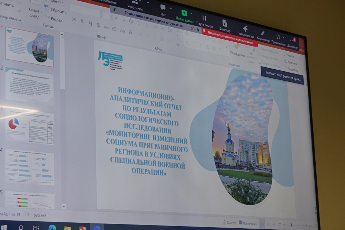This screenshot has height=230, width=345.
Task: Open the Zoom Chat panel
Action: 163,8
